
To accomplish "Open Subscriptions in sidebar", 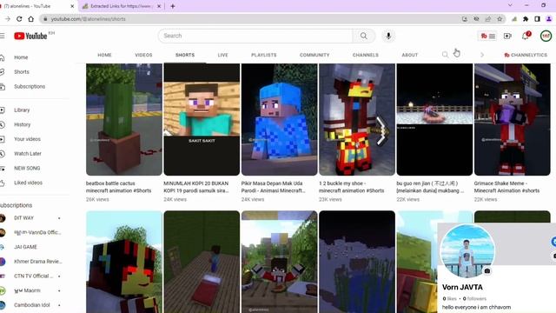I will click(30, 86).
